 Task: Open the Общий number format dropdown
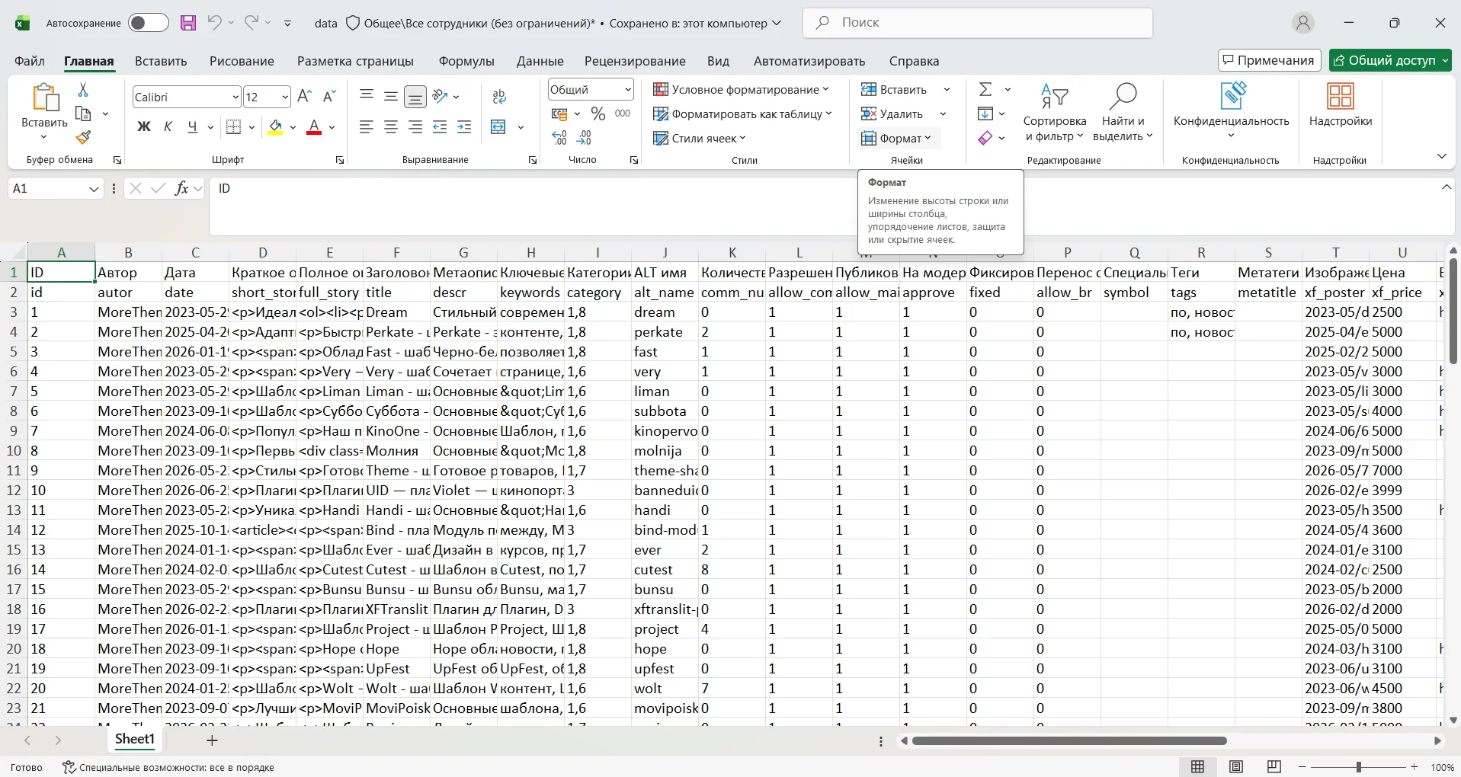coord(627,90)
